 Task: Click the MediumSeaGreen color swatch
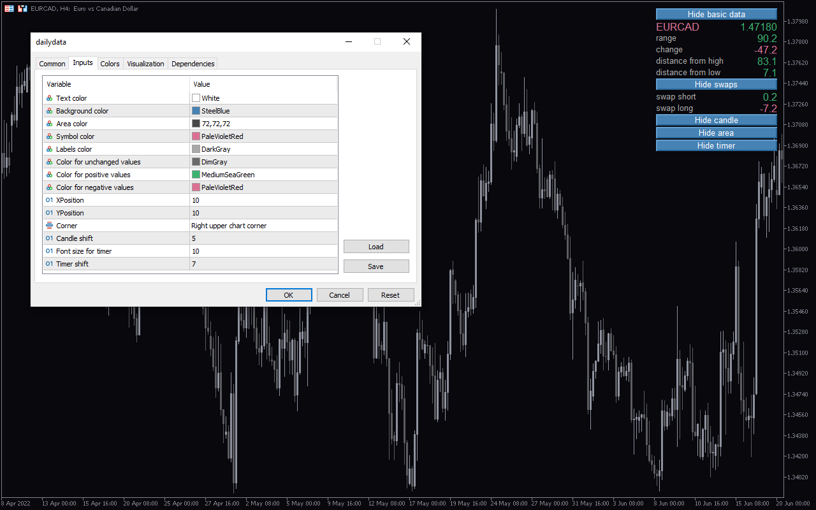click(196, 175)
